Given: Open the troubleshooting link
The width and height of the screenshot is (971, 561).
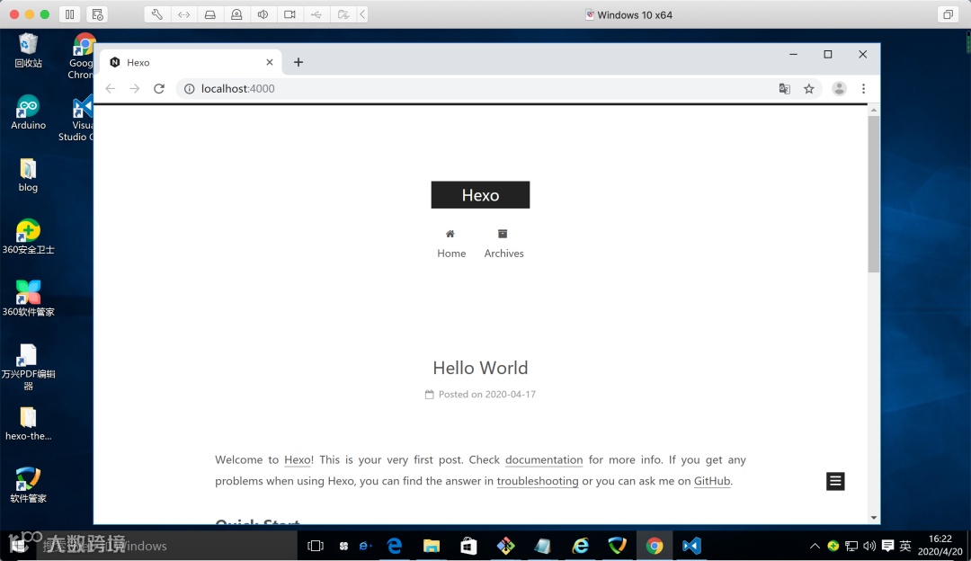Looking at the screenshot, I should [538, 480].
